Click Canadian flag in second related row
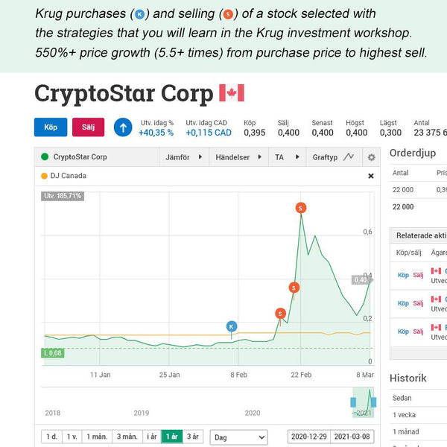Image resolution: width=447 pixels, height=447 pixels. [x=436, y=299]
